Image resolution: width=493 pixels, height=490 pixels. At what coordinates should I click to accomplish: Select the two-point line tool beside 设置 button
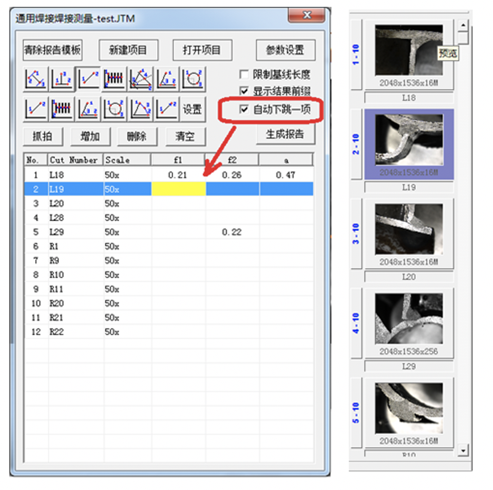[166, 109]
